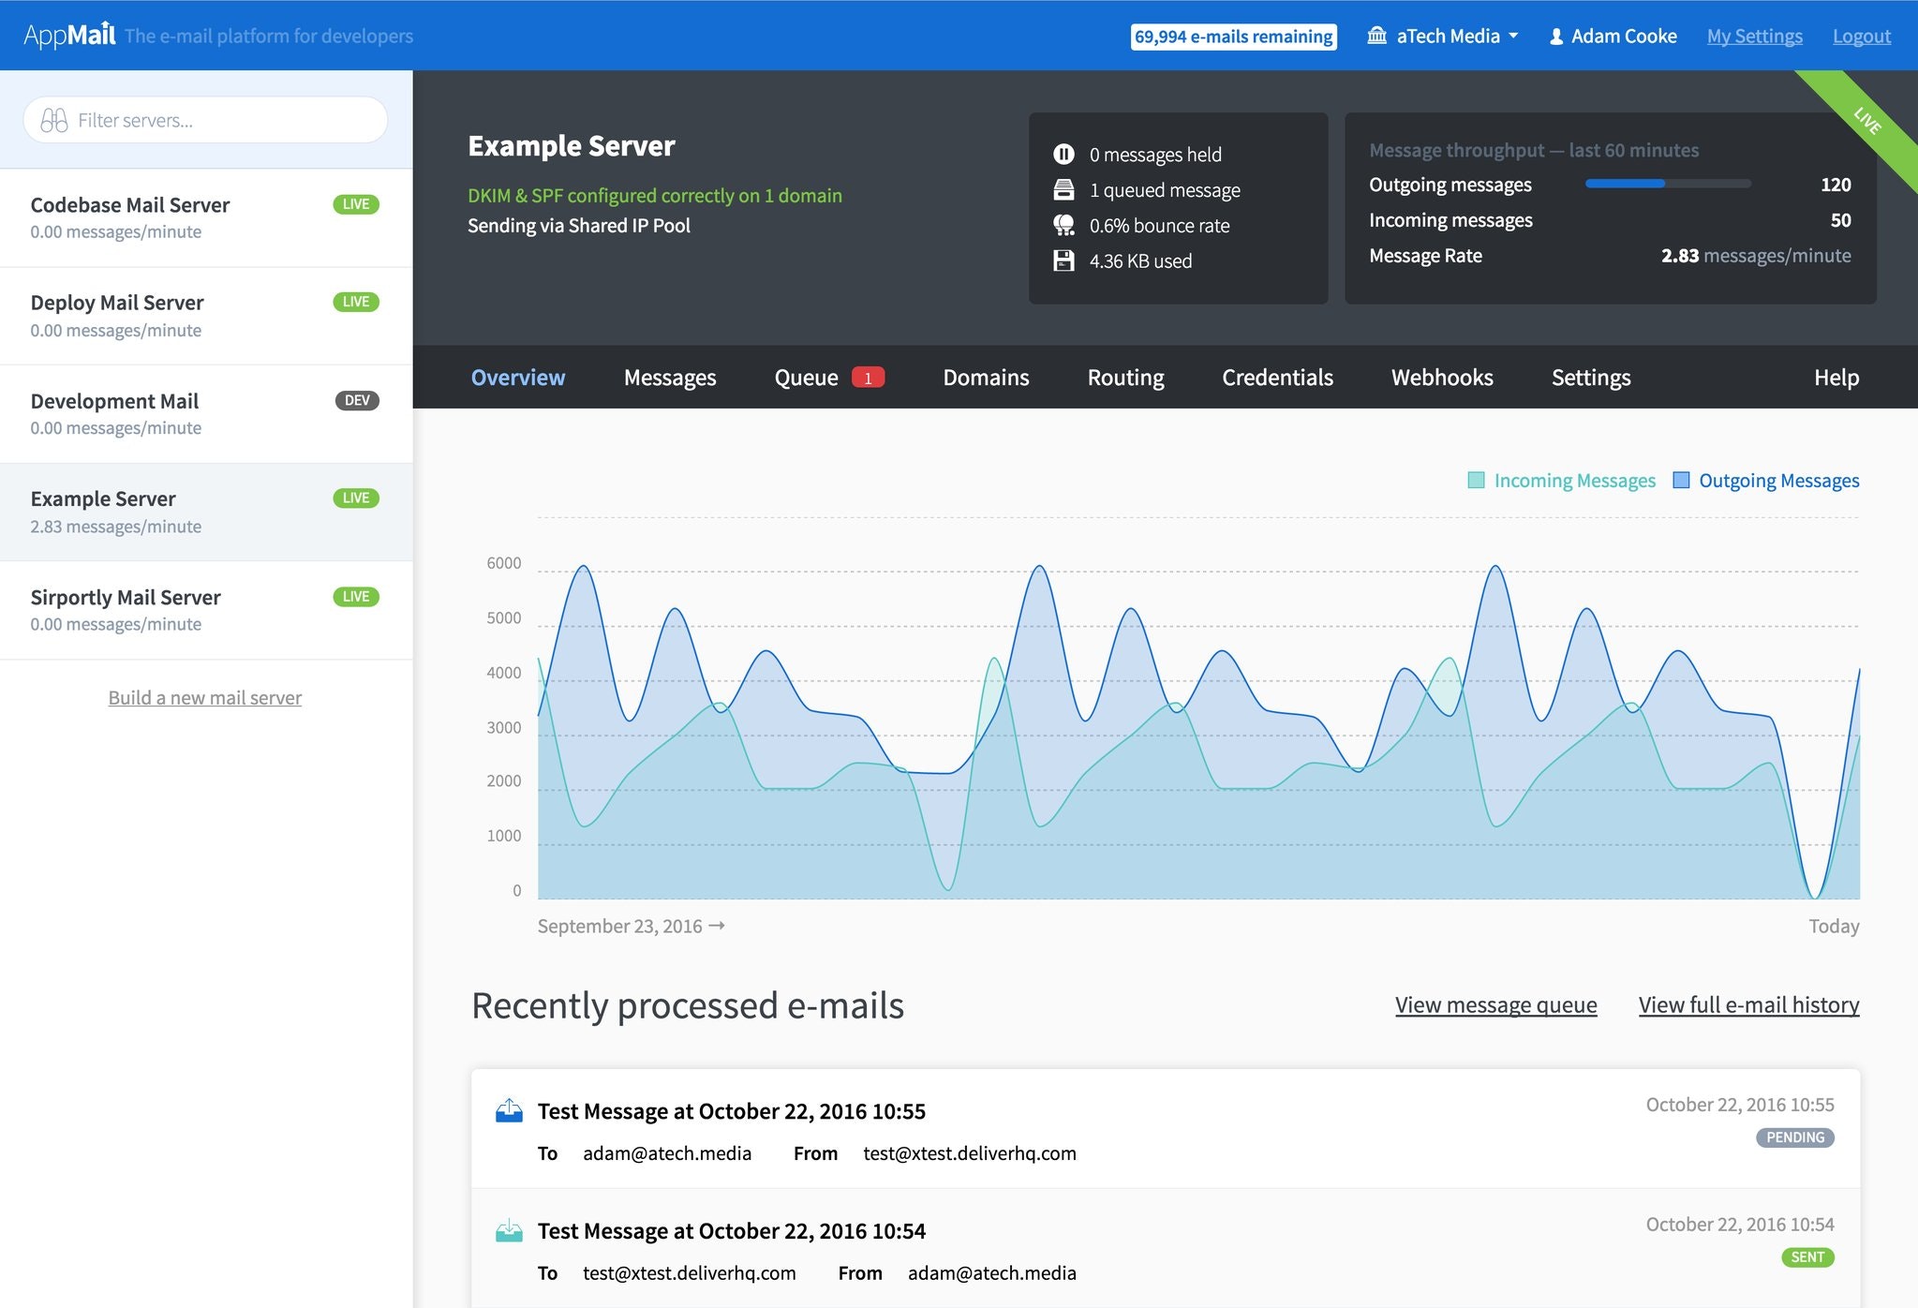Toggle Incoming Messages series in chart legend
Image resolution: width=1918 pixels, height=1308 pixels.
[1561, 481]
